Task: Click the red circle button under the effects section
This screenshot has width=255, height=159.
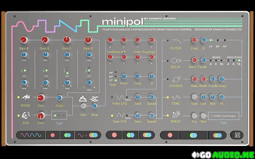Action: [x=170, y=135]
